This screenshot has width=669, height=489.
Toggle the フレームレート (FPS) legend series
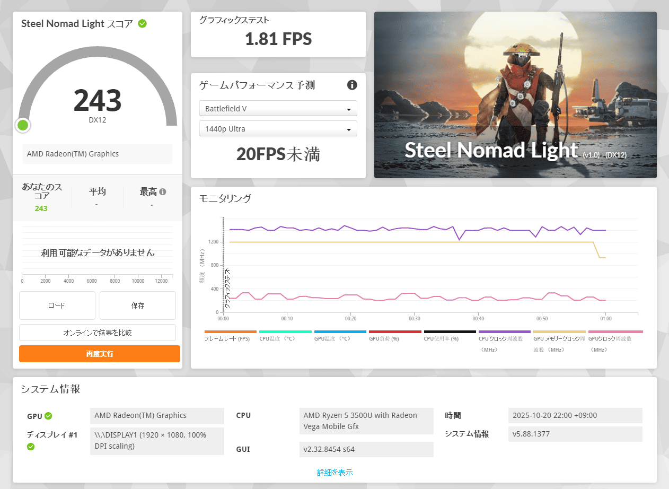coord(227,338)
